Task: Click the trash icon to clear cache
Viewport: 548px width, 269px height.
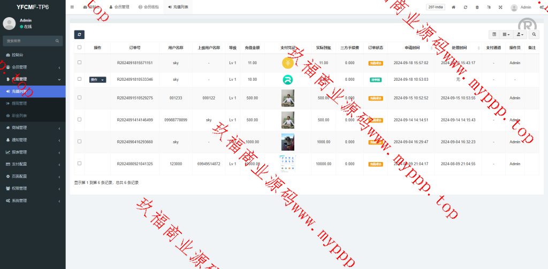Action: coord(477,7)
